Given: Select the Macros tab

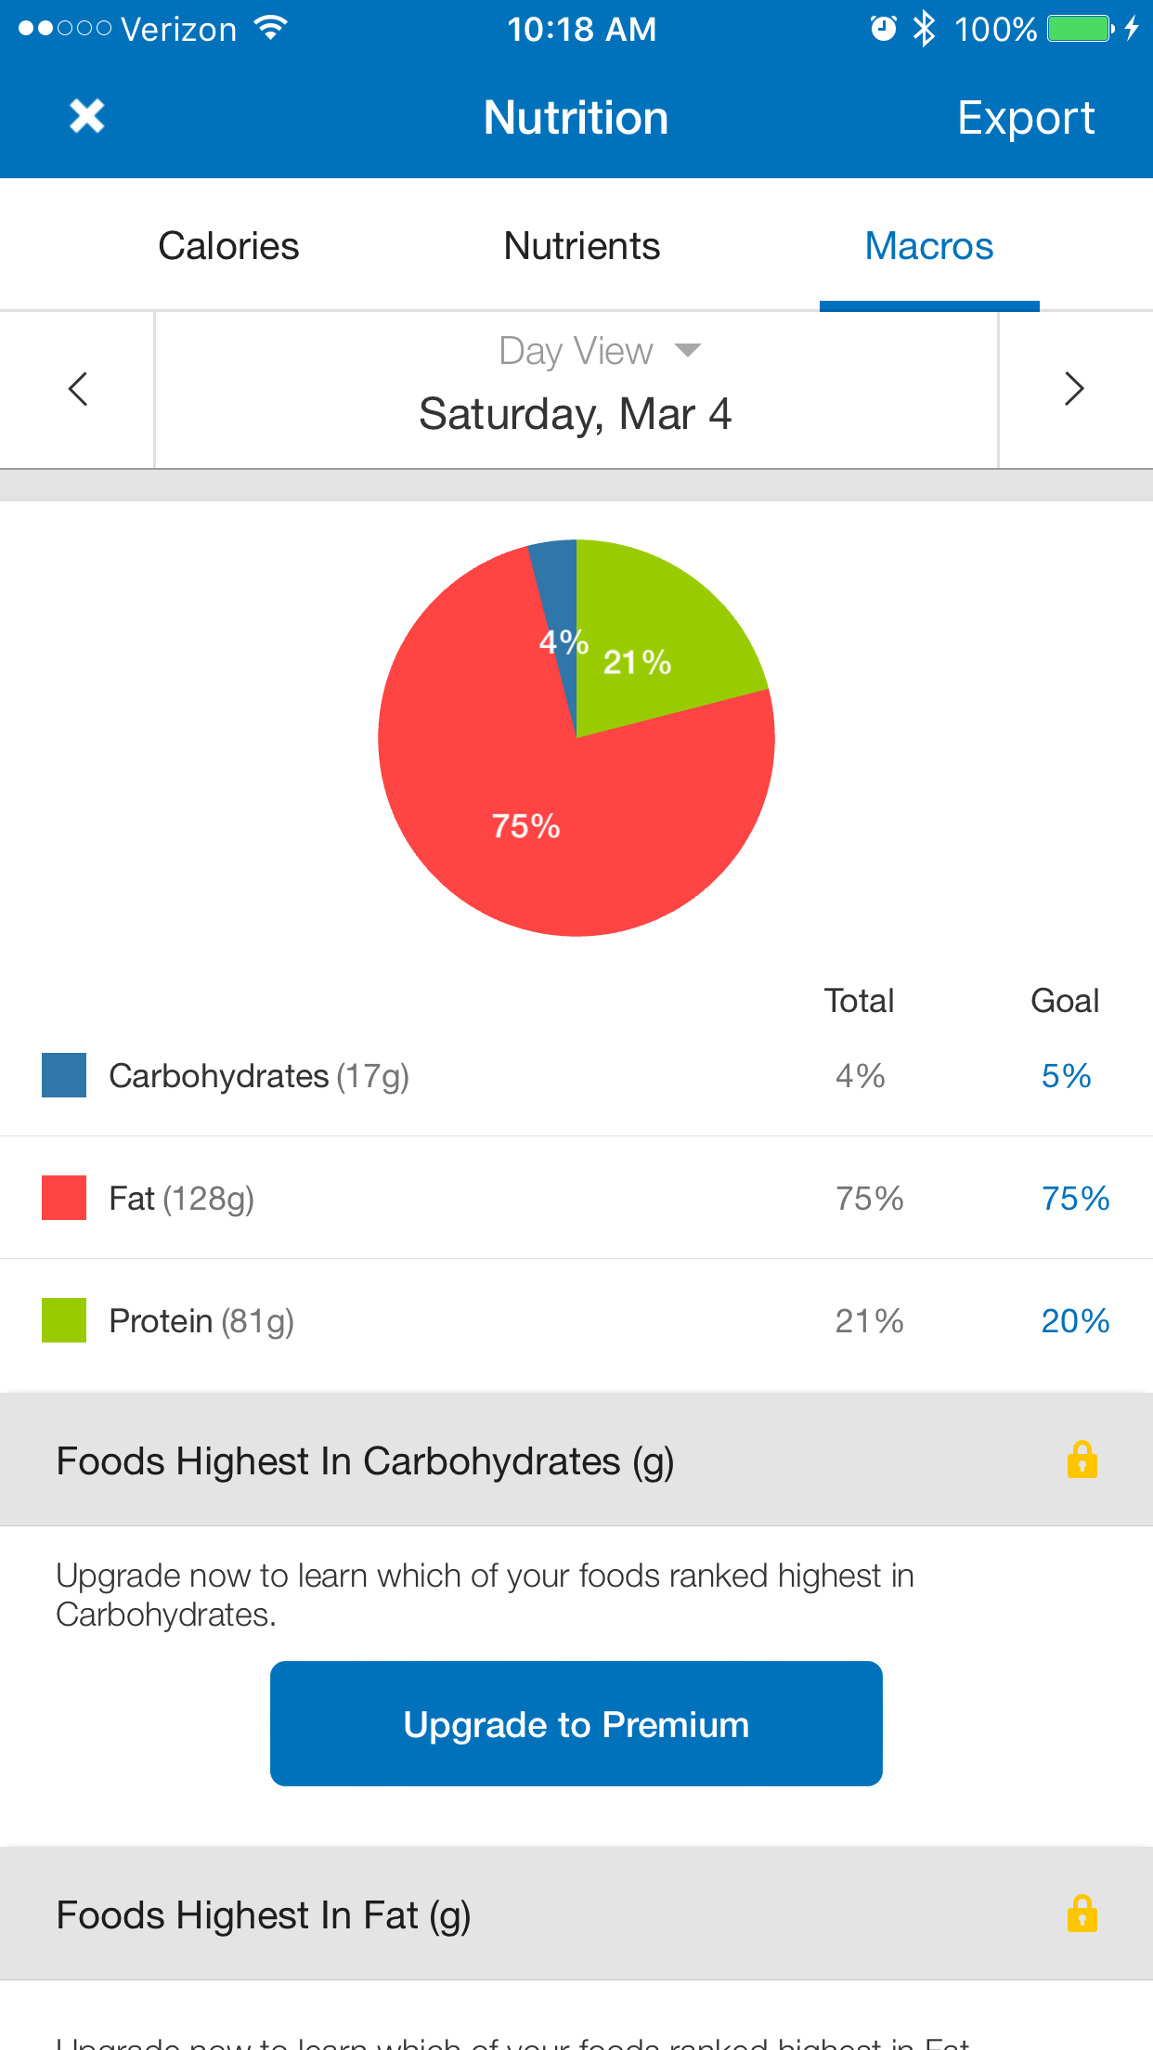Looking at the screenshot, I should 928,246.
